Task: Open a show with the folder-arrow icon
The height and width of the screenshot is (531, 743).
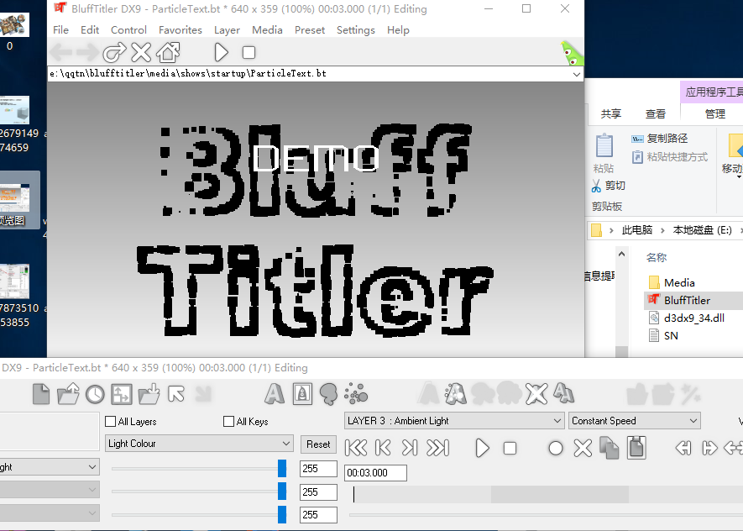Action: [x=68, y=394]
